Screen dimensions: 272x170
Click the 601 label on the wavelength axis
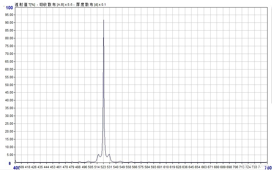tap(160, 167)
